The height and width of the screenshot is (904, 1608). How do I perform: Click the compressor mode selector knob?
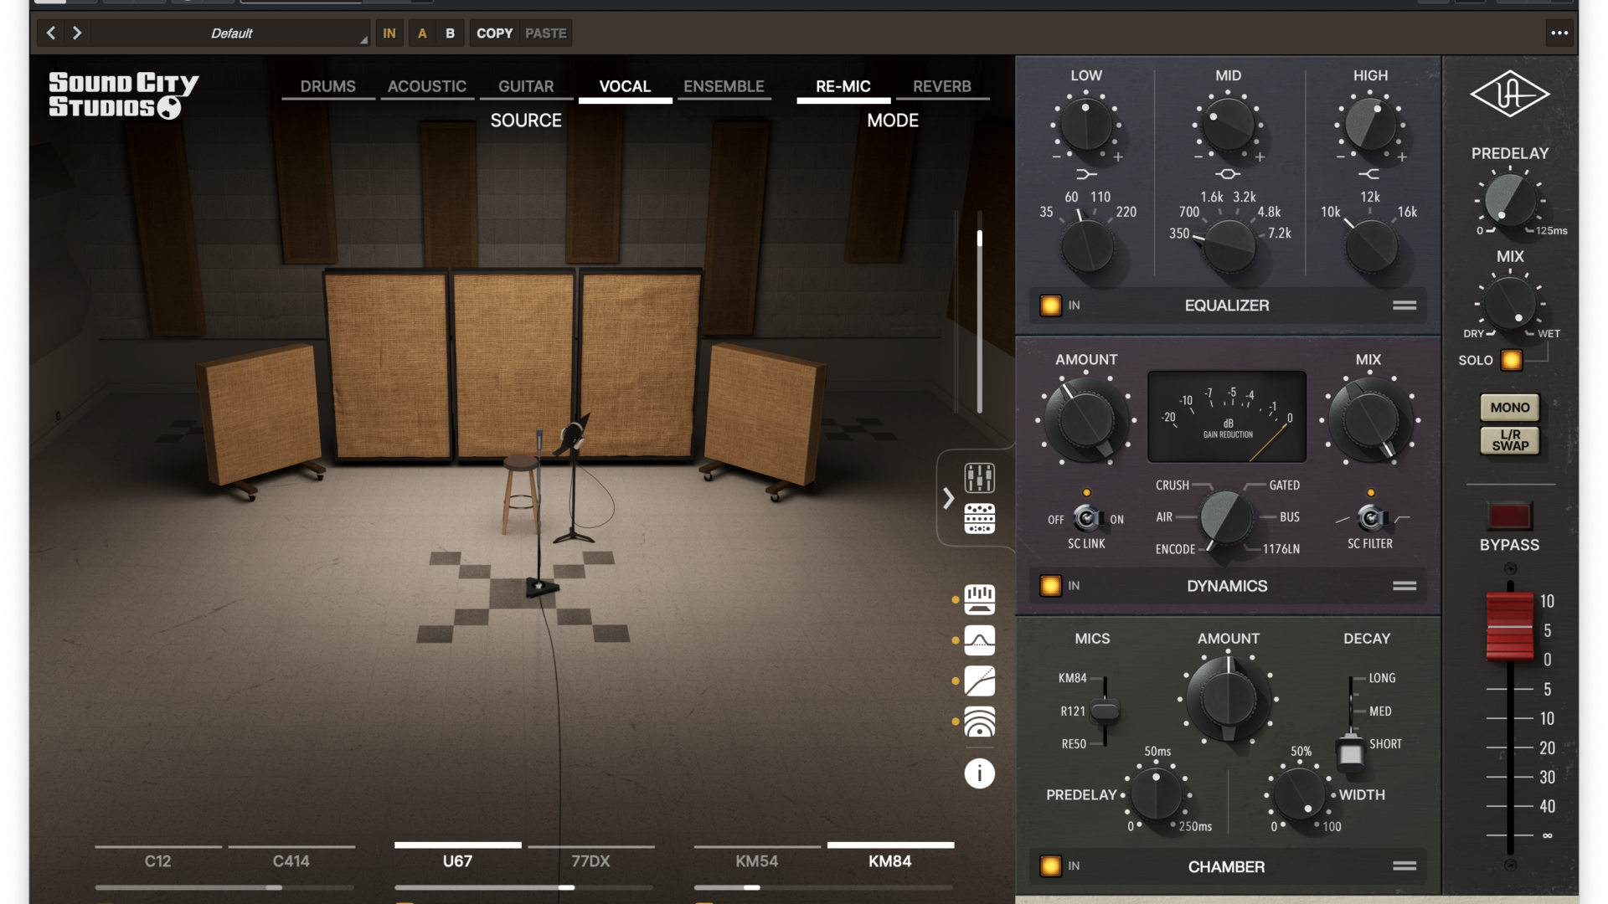click(1226, 518)
